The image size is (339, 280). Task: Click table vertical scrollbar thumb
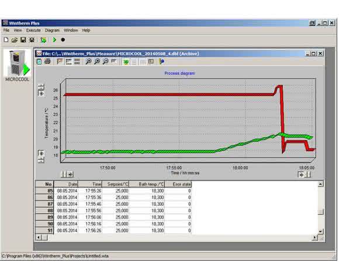tap(321, 212)
